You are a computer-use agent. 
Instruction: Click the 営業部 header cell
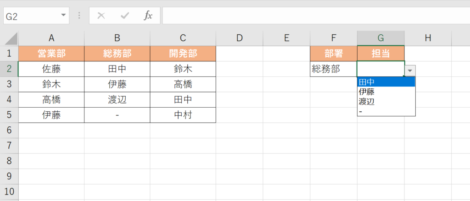(x=51, y=54)
